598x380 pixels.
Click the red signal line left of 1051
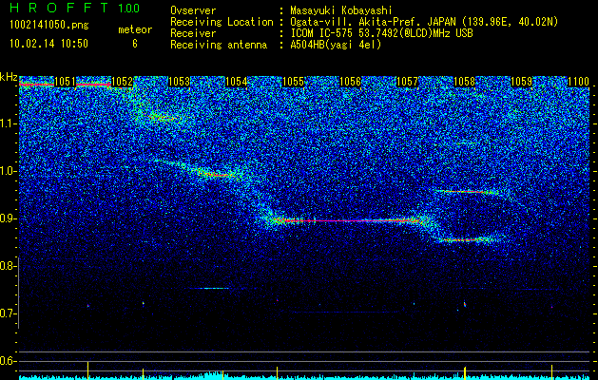coord(36,84)
